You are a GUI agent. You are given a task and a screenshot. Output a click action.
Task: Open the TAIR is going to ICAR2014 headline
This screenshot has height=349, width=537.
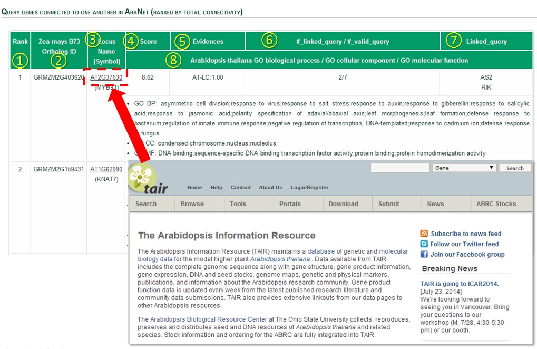pyautogui.click(x=460, y=284)
